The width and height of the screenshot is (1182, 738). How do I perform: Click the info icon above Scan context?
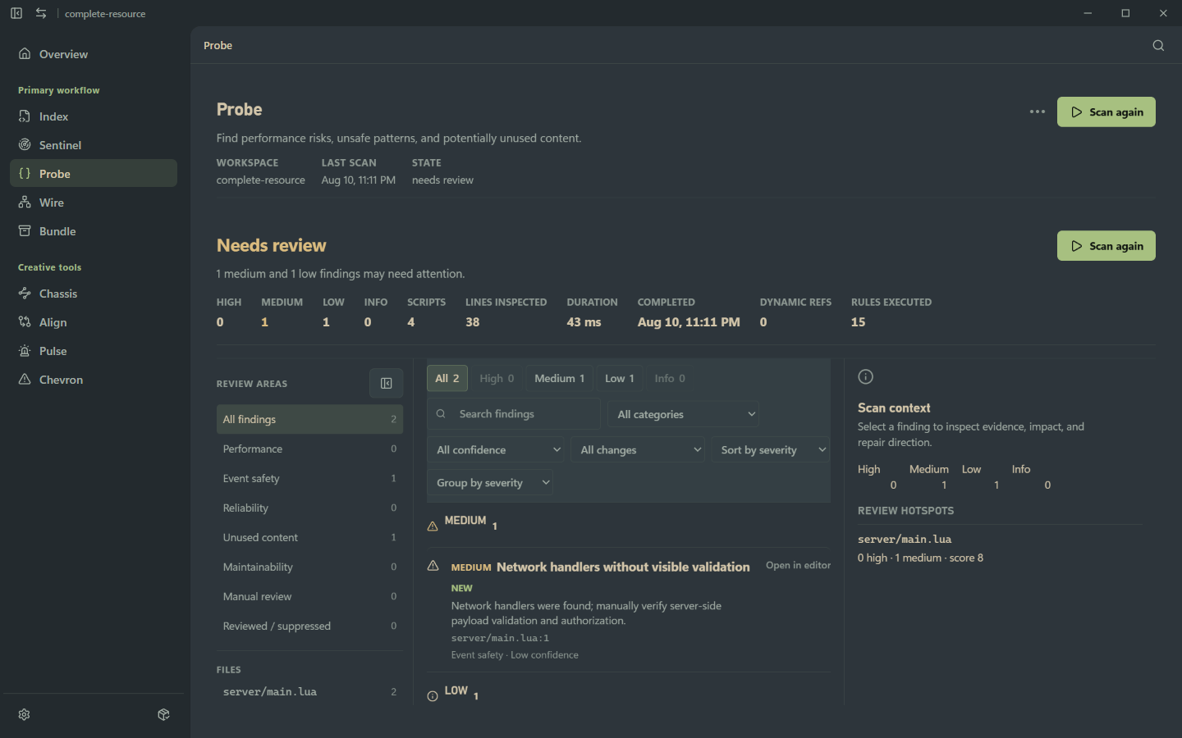(x=866, y=376)
